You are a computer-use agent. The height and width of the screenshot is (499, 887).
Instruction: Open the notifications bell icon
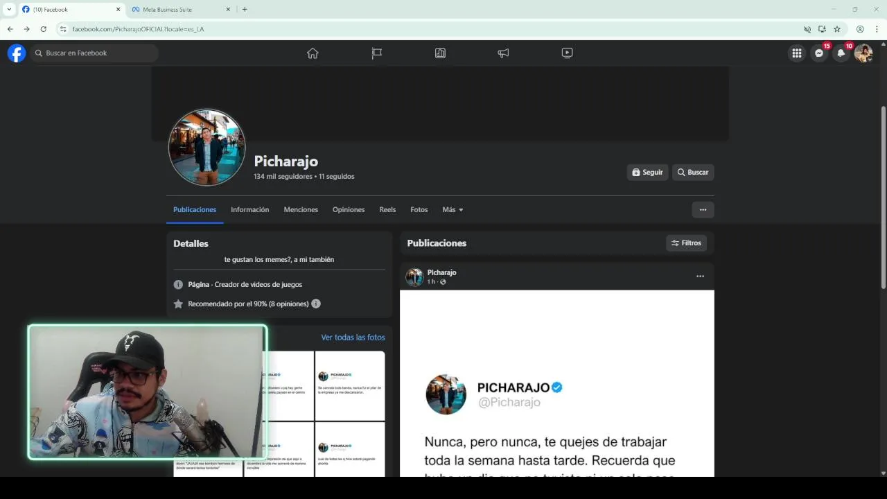(x=841, y=53)
